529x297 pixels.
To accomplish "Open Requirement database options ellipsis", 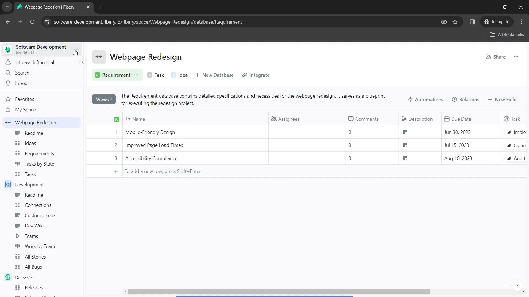I will coord(136,75).
